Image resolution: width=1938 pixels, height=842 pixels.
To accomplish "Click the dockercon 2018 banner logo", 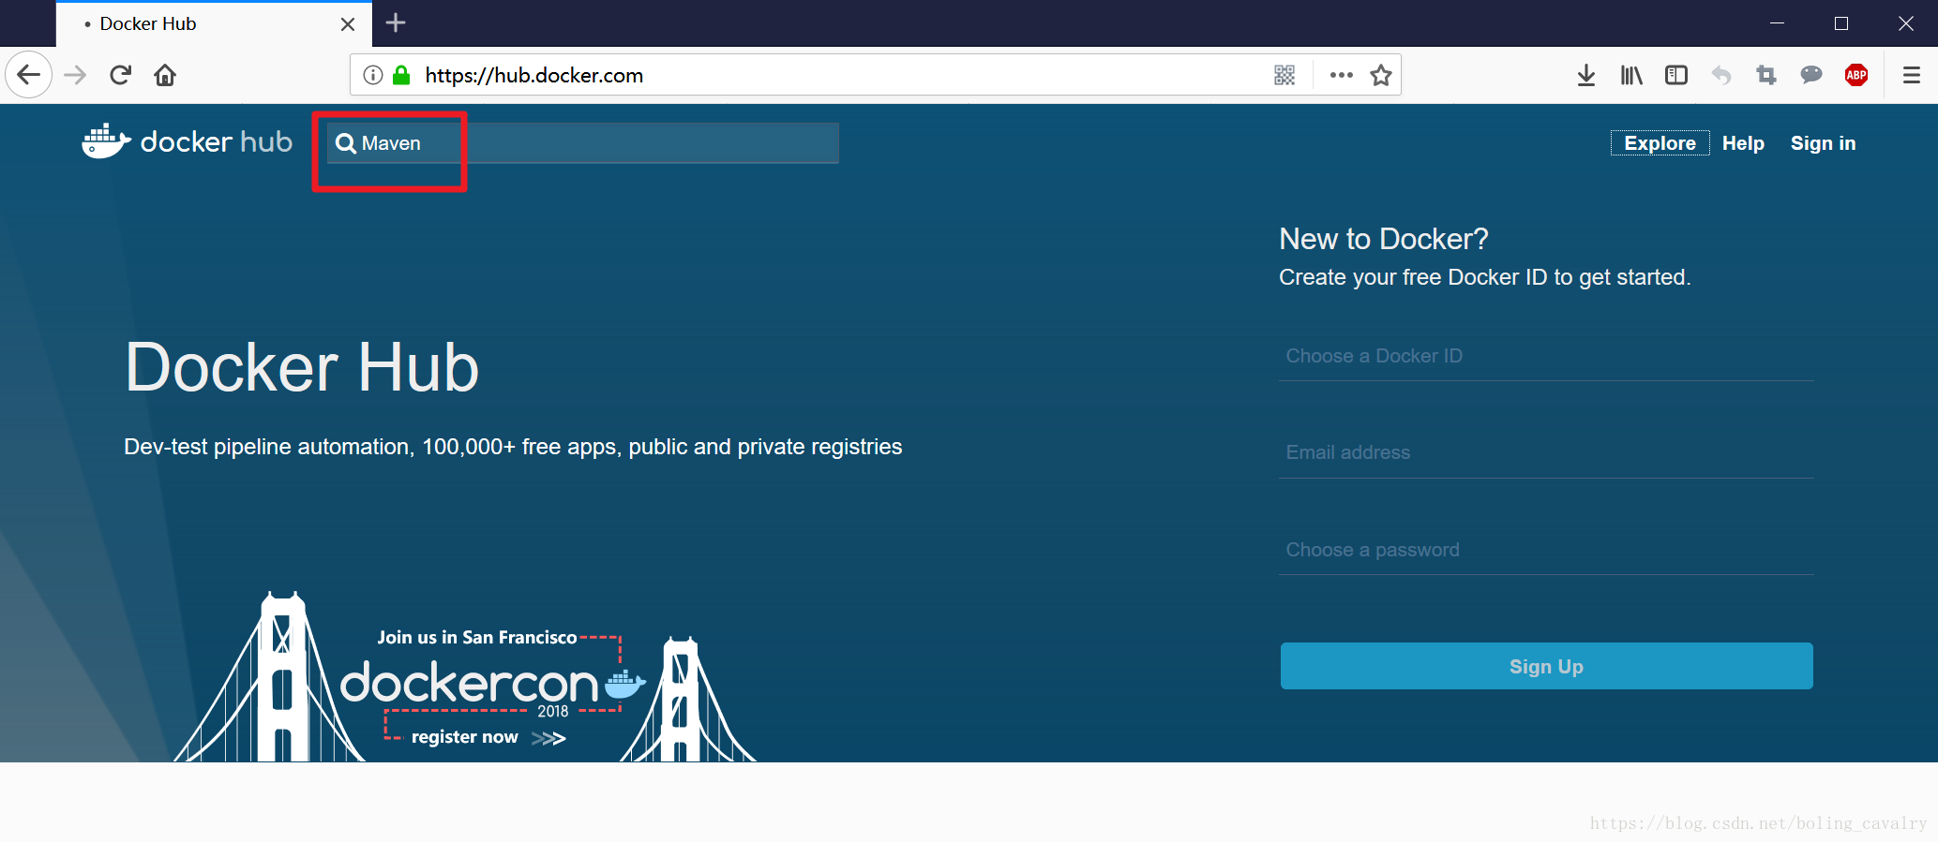I will pyautogui.click(x=492, y=686).
